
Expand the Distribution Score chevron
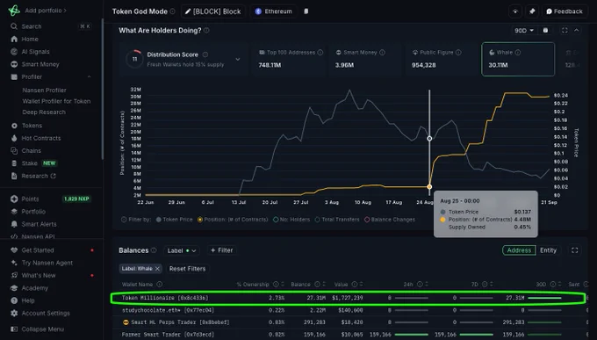pyautogui.click(x=238, y=60)
